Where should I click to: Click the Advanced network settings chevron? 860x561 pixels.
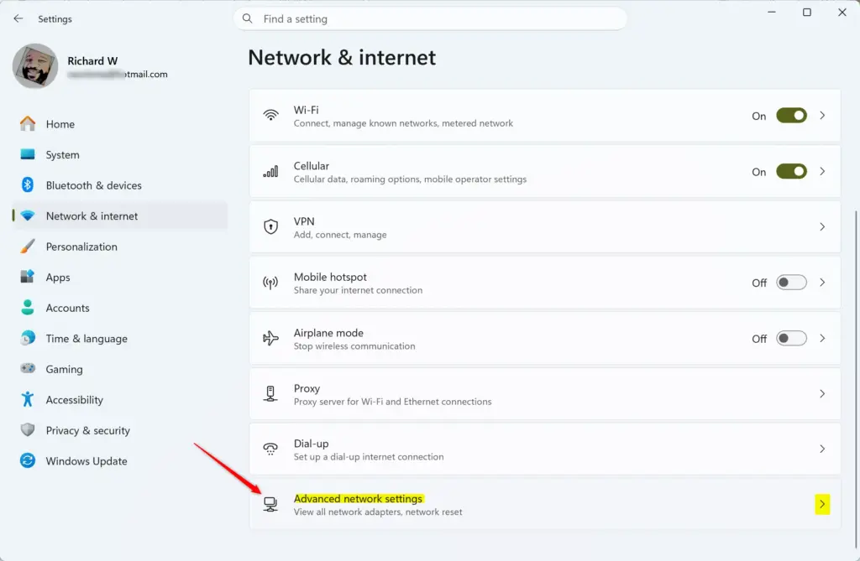pos(822,505)
